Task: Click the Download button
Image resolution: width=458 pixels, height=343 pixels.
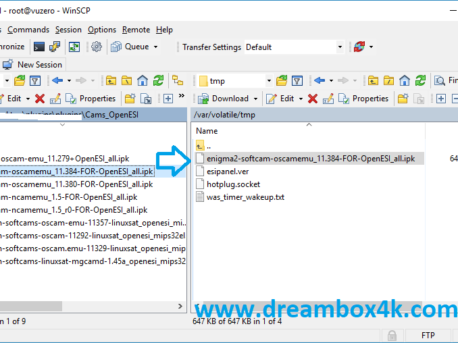Action: (223, 99)
